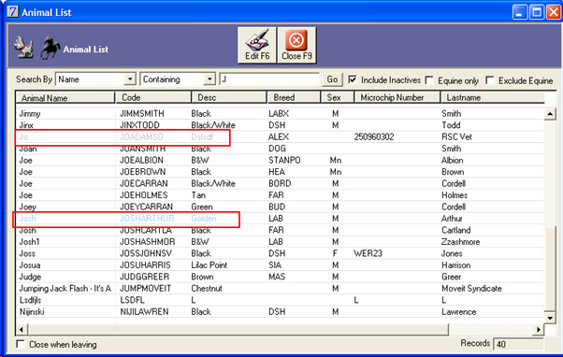Screen dimensions: 563x357
Task: Select the Lsdfjls animal row
Action: (x=280, y=300)
